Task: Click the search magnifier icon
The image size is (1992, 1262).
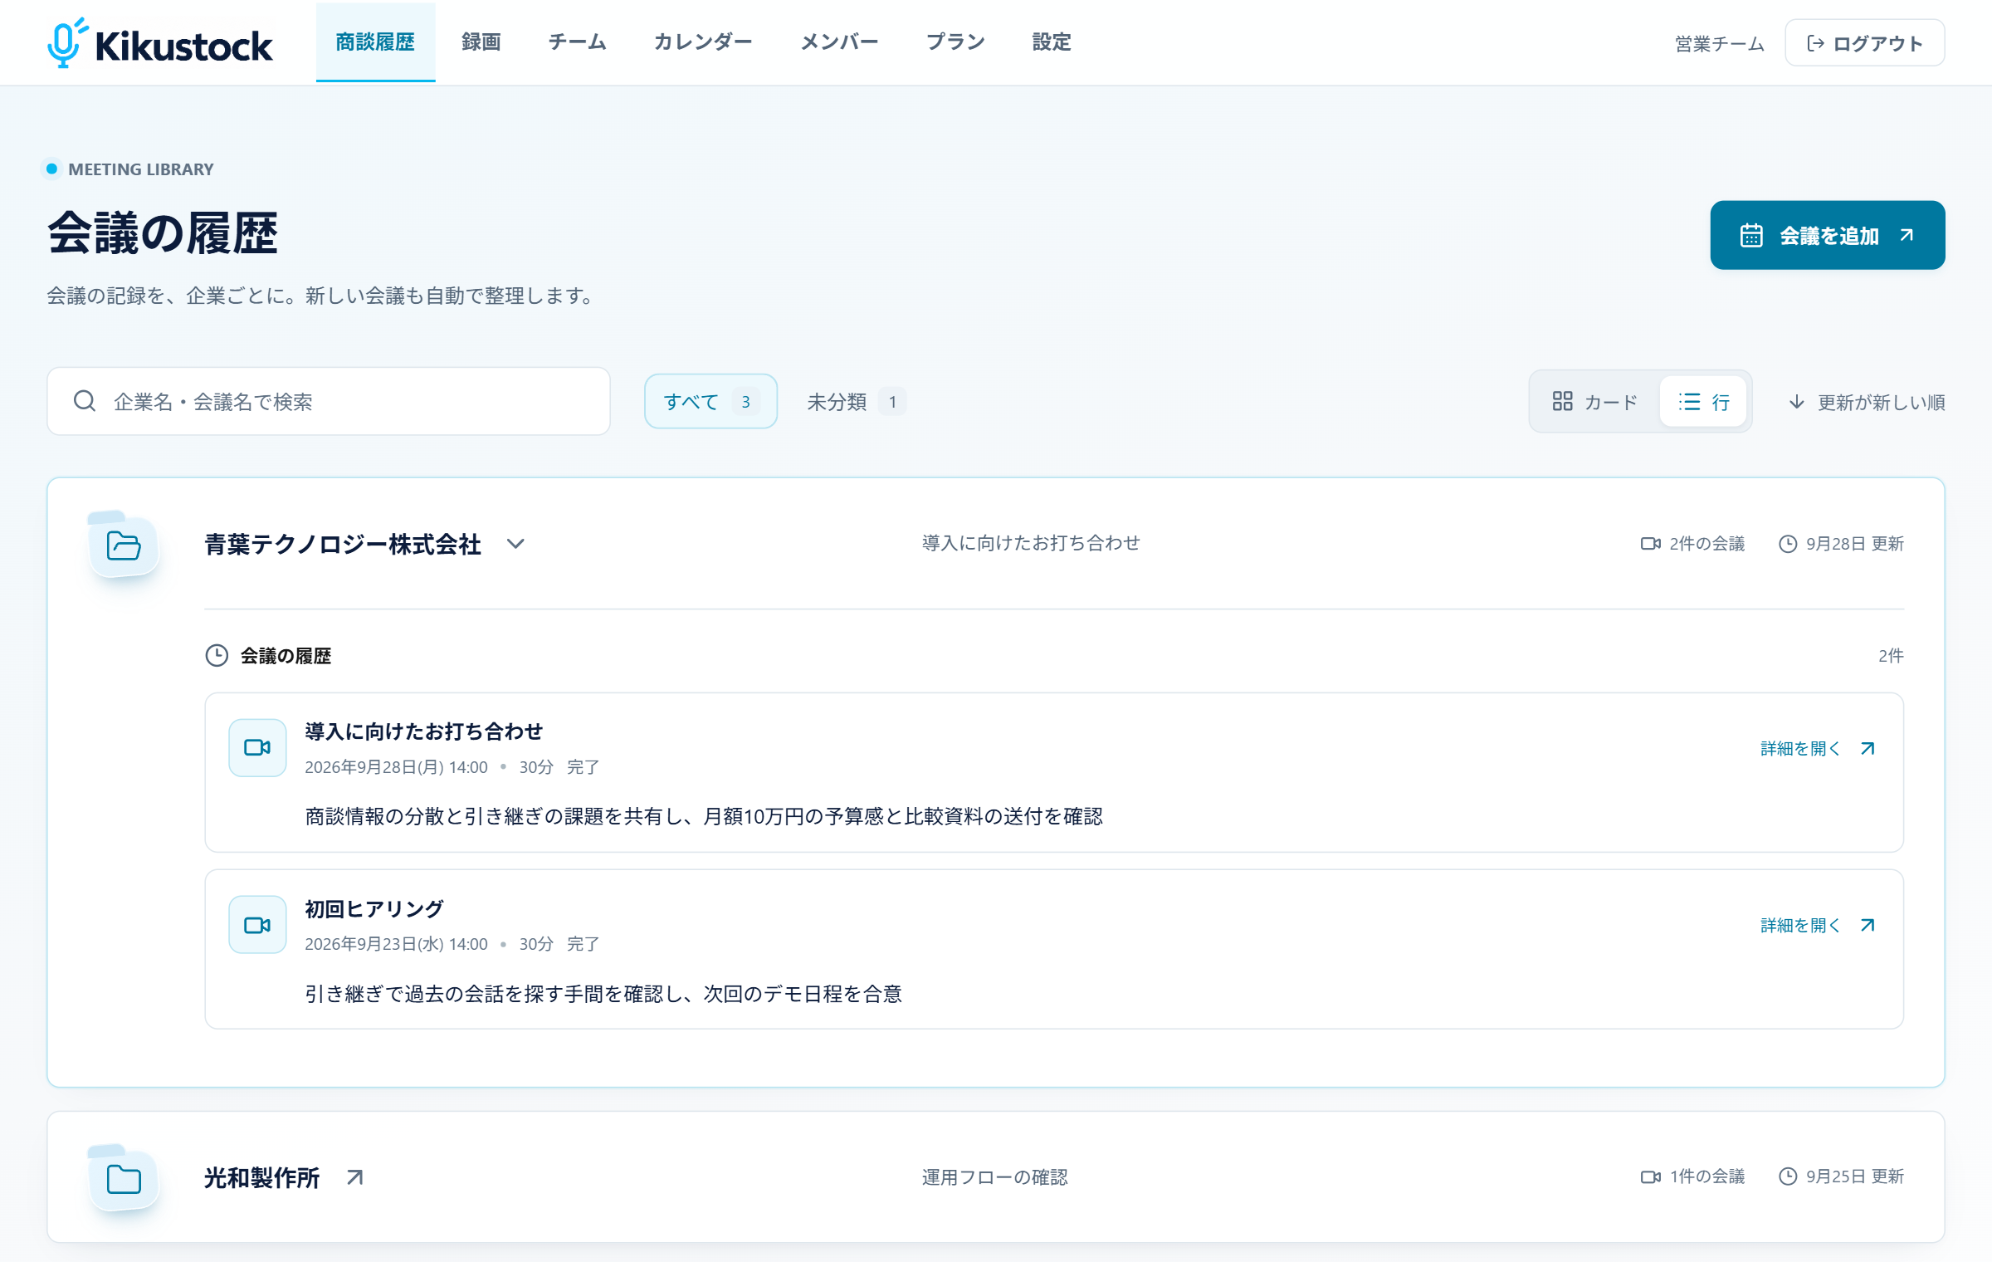Action: pos(85,402)
